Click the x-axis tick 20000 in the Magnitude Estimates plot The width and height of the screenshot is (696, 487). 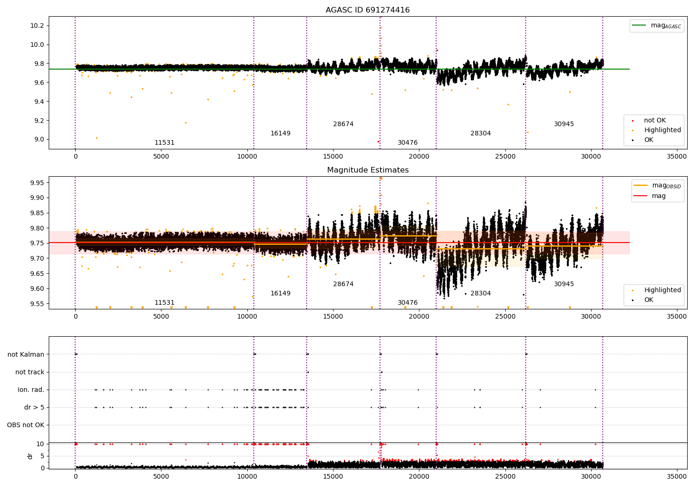pos(419,317)
